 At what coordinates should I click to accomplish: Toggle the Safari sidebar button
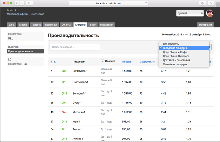[30, 3]
